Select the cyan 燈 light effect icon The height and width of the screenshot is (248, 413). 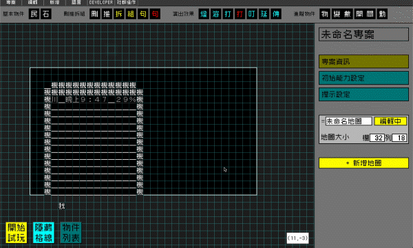coord(204,14)
